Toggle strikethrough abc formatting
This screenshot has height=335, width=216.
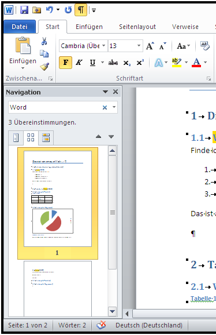pos(113,63)
